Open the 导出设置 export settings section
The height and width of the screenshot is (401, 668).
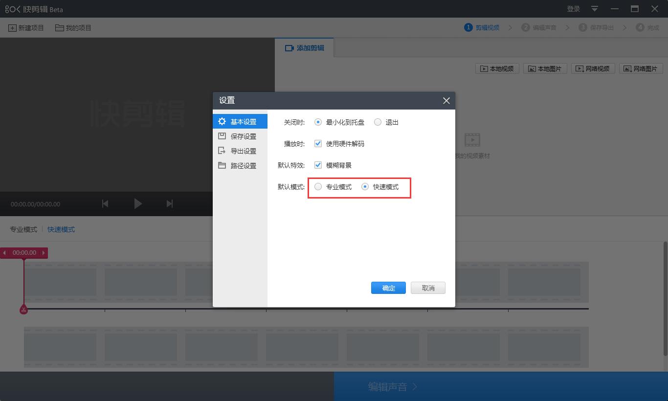(x=243, y=151)
